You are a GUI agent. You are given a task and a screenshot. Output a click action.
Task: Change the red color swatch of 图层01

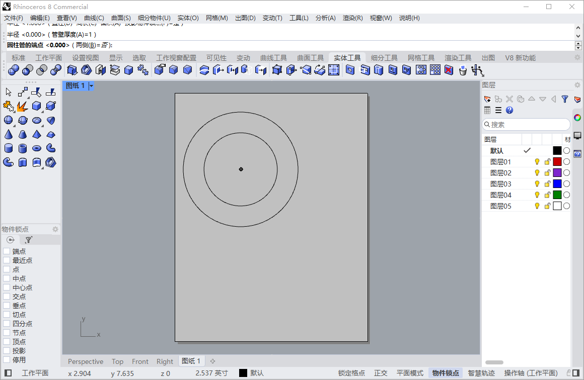point(557,162)
